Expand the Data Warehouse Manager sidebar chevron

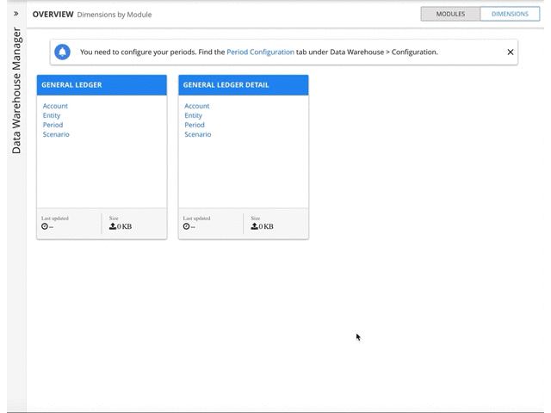point(15,14)
